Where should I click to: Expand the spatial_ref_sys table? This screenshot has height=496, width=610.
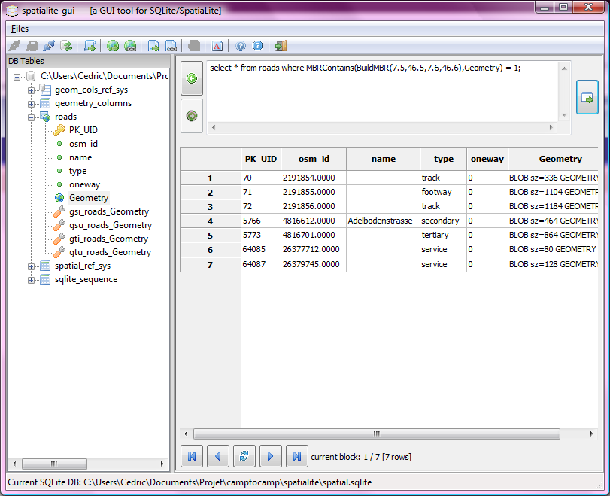31,266
